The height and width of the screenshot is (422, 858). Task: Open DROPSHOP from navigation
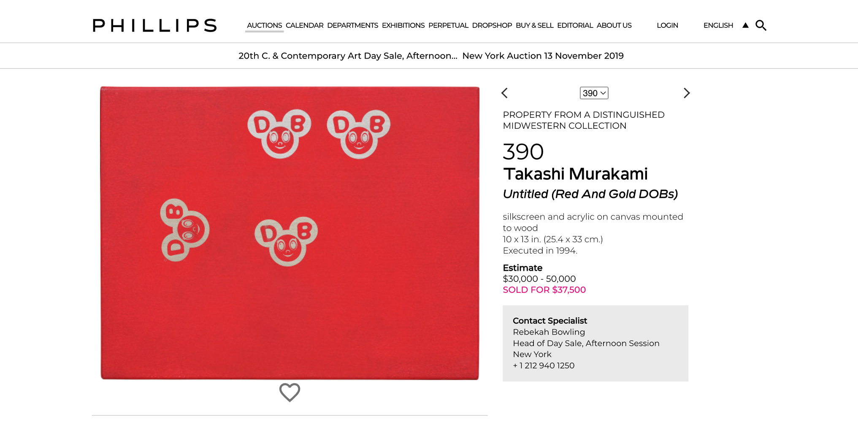(x=492, y=25)
